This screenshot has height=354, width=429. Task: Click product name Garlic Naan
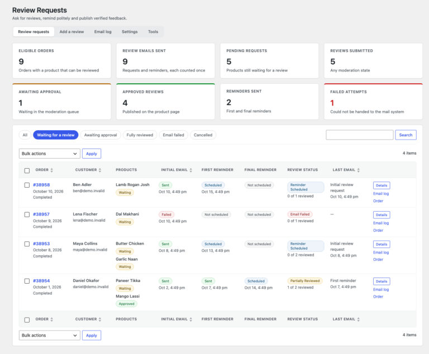point(127,259)
